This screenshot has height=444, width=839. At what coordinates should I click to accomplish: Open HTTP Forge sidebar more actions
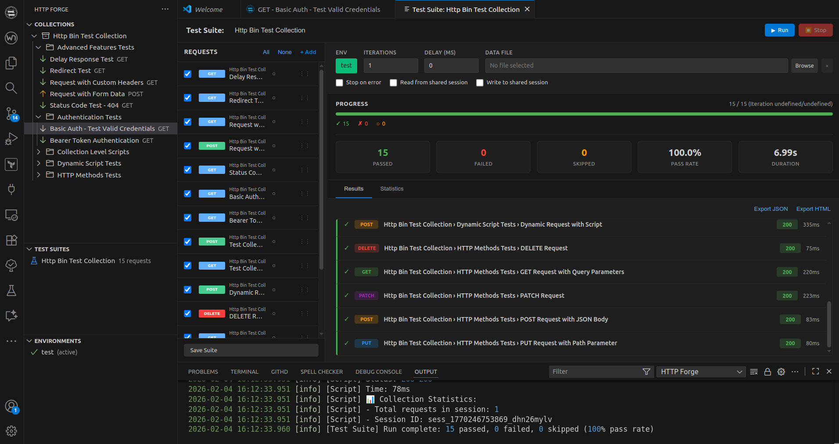(x=165, y=9)
